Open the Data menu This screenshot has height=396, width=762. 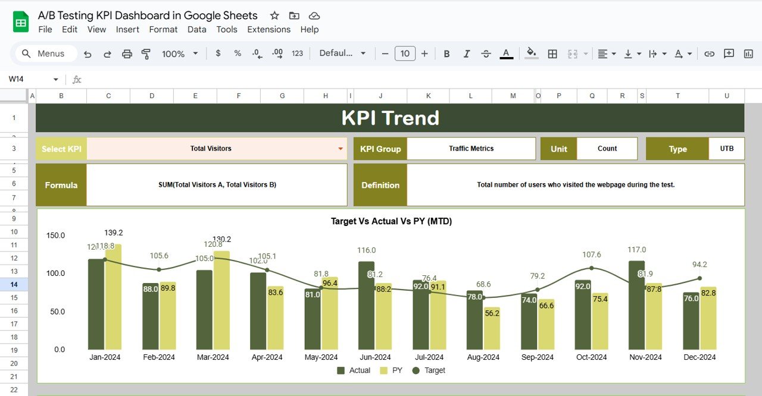coord(196,29)
